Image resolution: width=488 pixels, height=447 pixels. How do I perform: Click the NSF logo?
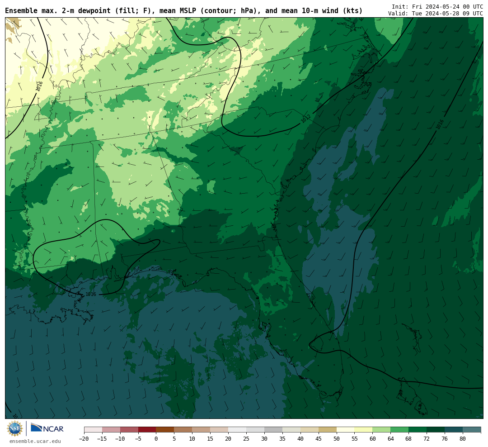(15, 428)
